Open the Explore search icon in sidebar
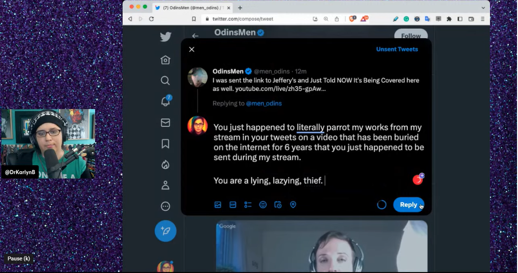This screenshot has width=518, height=273. (x=165, y=81)
